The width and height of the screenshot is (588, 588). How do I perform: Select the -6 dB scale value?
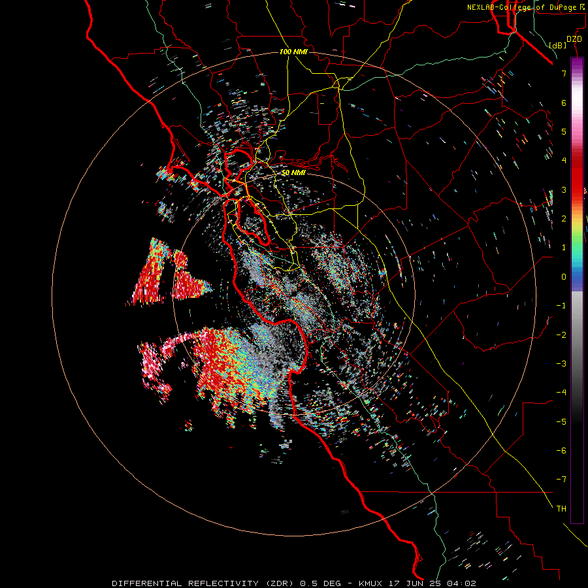[561, 451]
